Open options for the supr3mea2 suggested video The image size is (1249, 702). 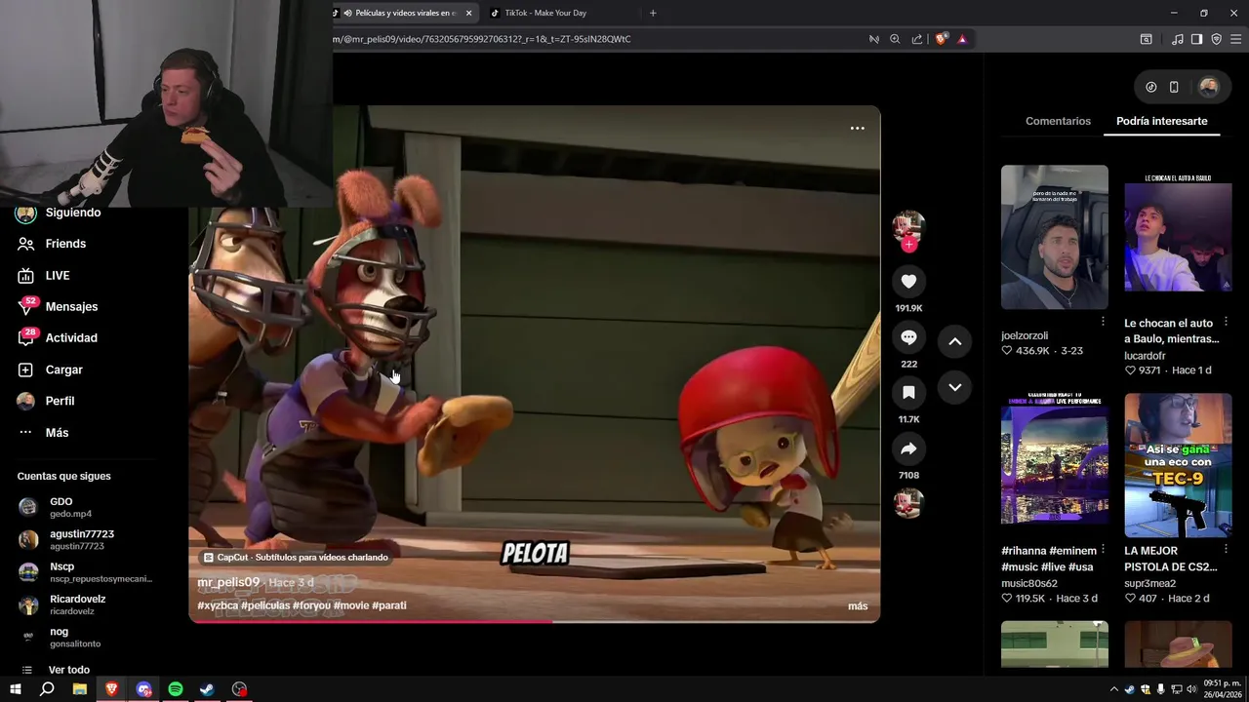pos(1227,550)
